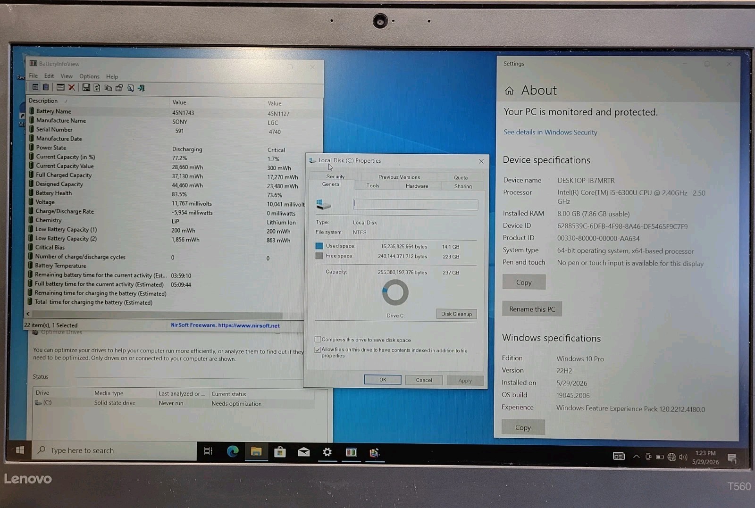Switch to the Sharing tab
Screen dimensions: 755x508
[x=463, y=186]
